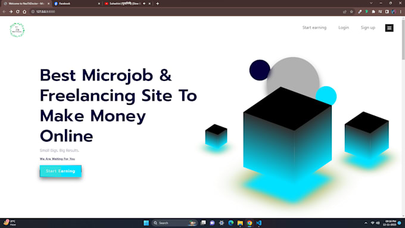Click the page vertical scrollbar thumb
This screenshot has width=405, height=228.
click(403, 39)
